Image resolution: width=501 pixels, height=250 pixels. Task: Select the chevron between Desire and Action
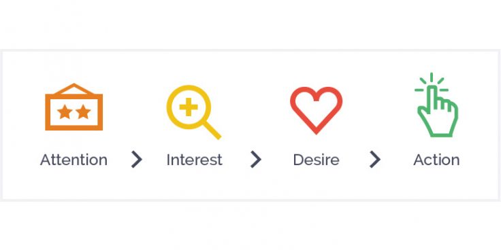tap(375, 159)
